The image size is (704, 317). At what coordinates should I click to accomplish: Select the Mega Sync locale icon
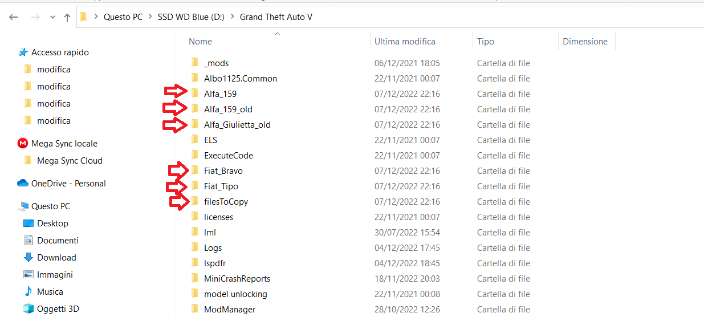coord(23,144)
